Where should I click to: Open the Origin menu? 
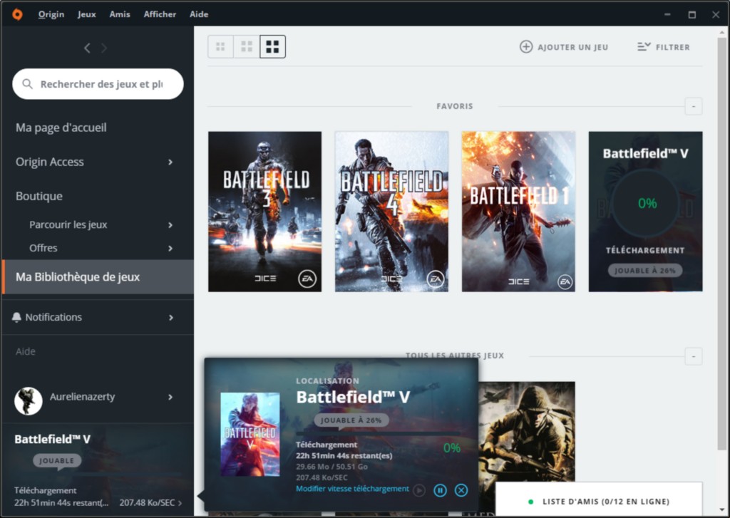pyautogui.click(x=51, y=14)
